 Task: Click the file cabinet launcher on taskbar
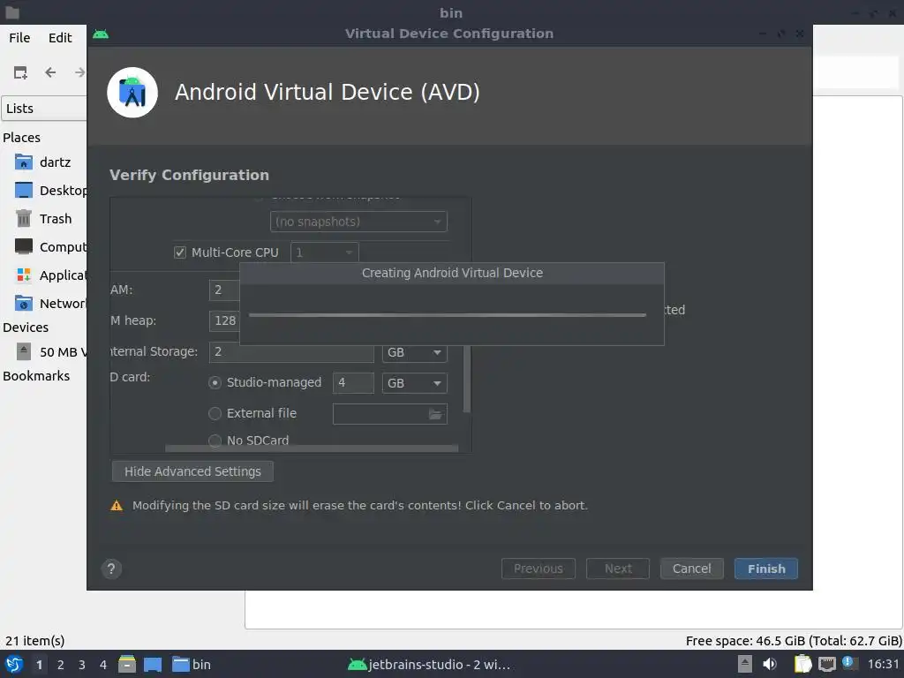click(x=127, y=664)
